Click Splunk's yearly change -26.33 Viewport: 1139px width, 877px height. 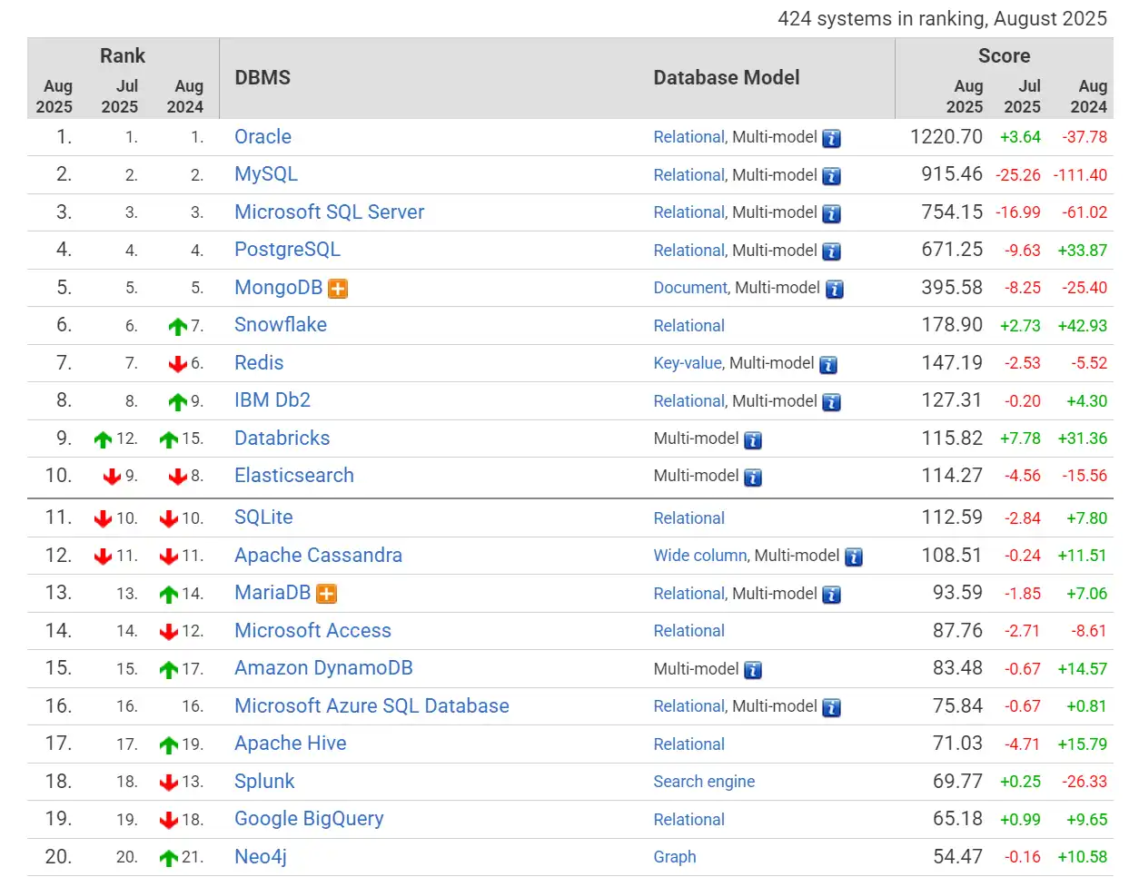point(1085,782)
